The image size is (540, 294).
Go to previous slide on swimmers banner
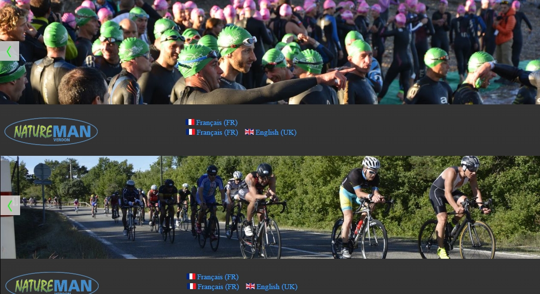9,51
